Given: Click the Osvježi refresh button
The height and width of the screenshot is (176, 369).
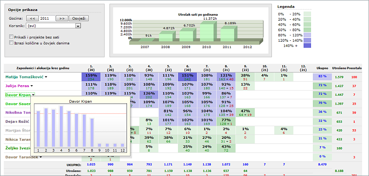Looking at the screenshot, I should coord(79,18).
